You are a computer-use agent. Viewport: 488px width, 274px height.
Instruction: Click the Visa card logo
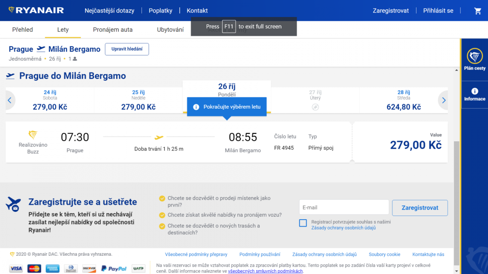tap(16, 268)
